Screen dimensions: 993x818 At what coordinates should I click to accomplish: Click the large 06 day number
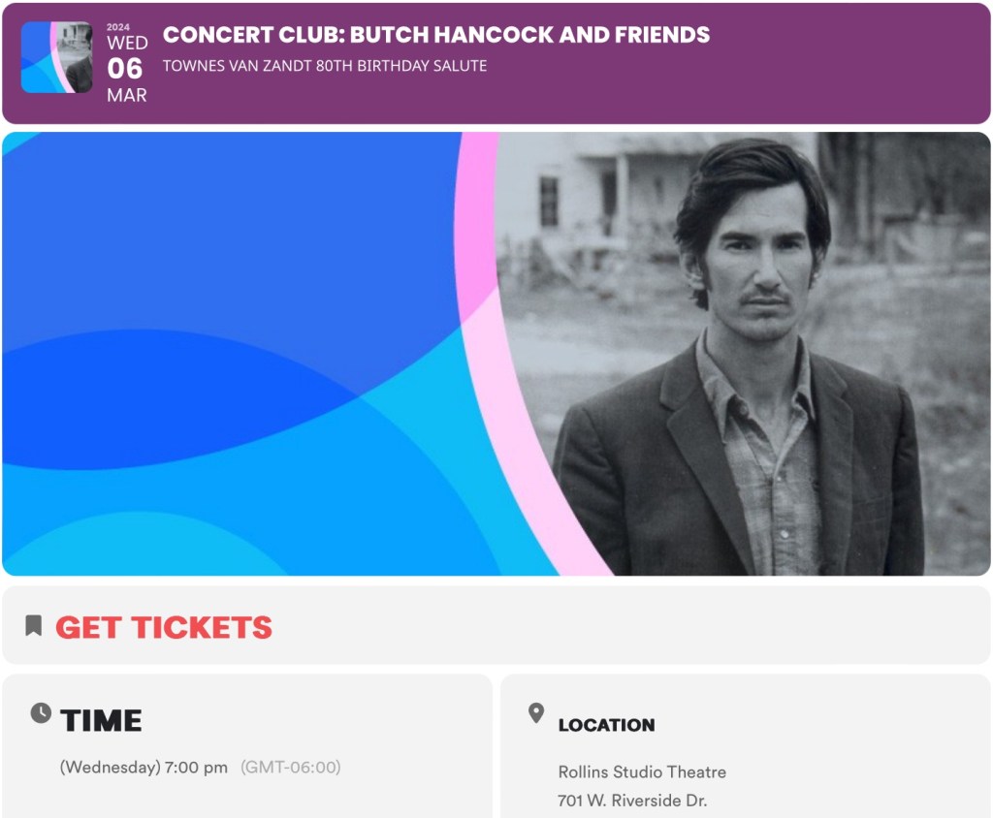click(x=125, y=69)
